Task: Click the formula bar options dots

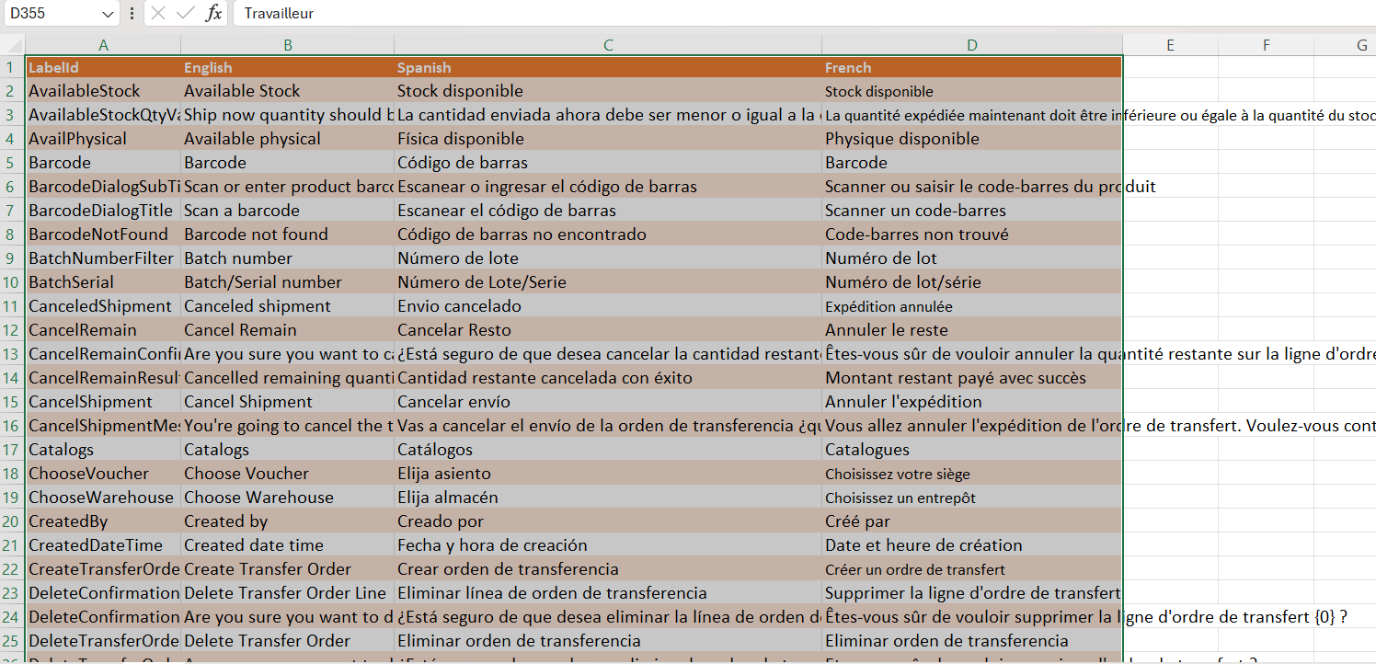Action: [x=132, y=14]
